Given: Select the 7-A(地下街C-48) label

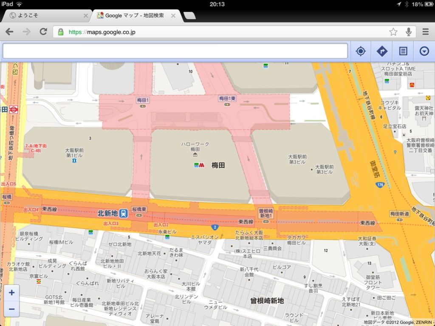Looking at the screenshot, I should (36, 148).
